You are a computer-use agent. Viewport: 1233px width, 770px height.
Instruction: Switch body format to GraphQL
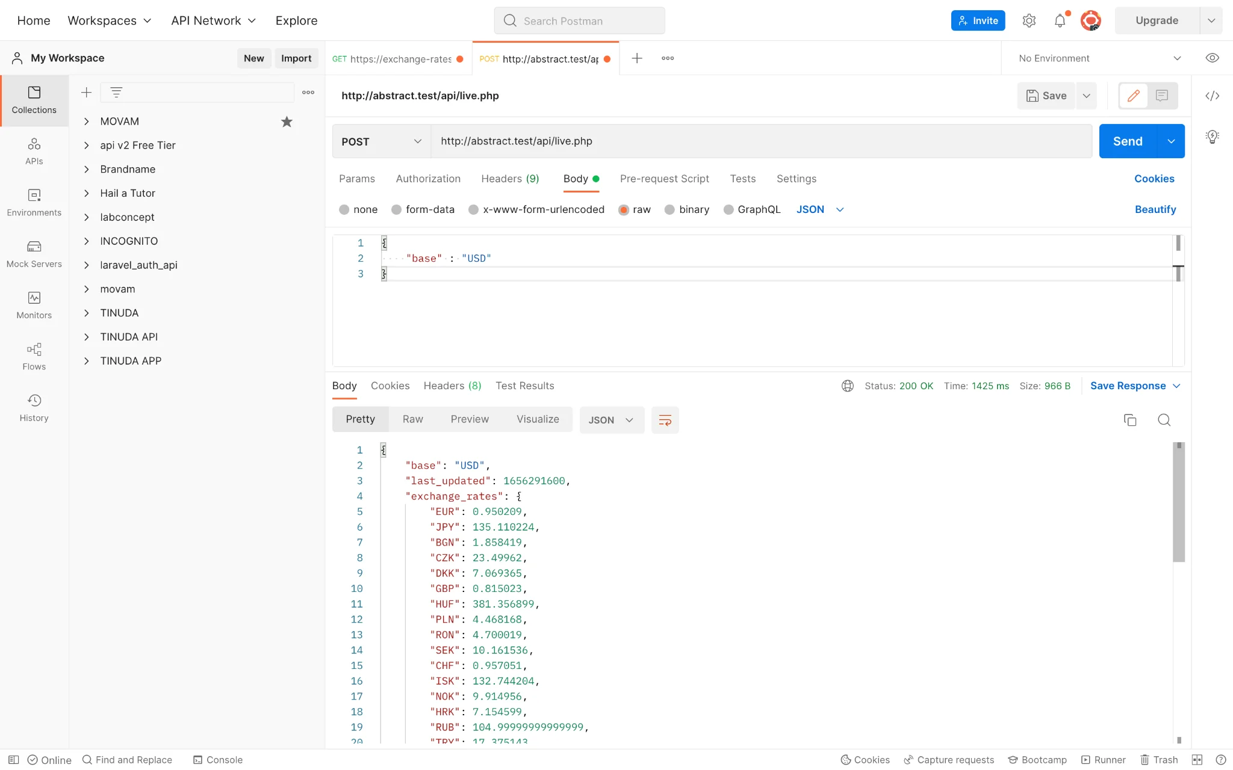(x=751, y=209)
